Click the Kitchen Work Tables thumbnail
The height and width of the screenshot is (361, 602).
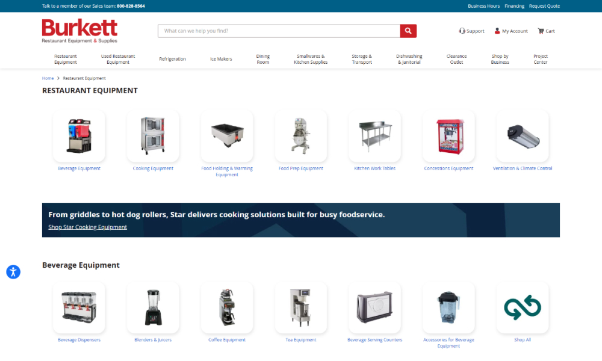click(x=374, y=135)
